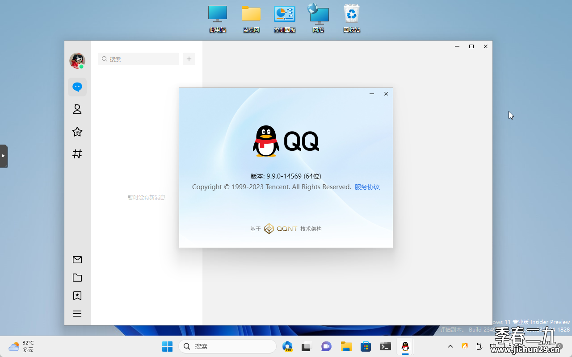Maximize the main QQ window

point(471,46)
